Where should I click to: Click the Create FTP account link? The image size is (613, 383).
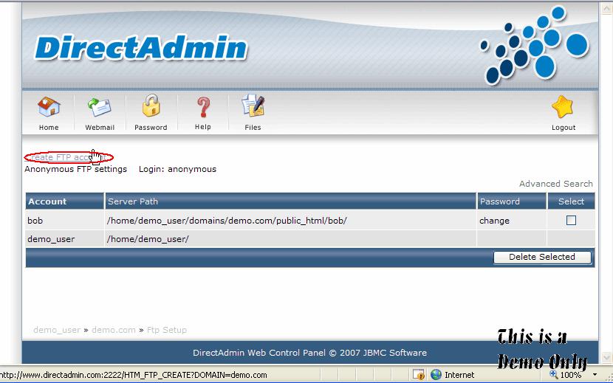pos(65,157)
